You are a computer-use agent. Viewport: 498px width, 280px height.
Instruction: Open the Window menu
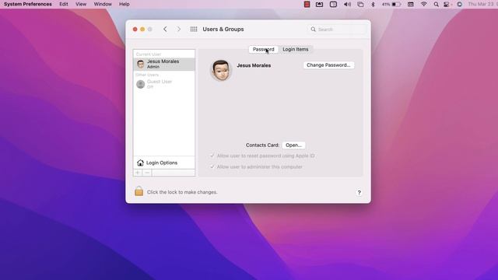point(103,4)
